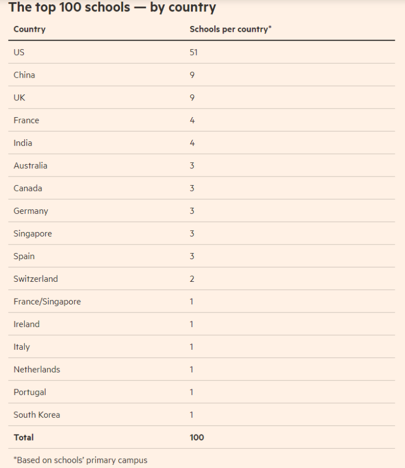This screenshot has height=468, width=405.
Task: Click the Schools per country column header
Action: click(230, 29)
